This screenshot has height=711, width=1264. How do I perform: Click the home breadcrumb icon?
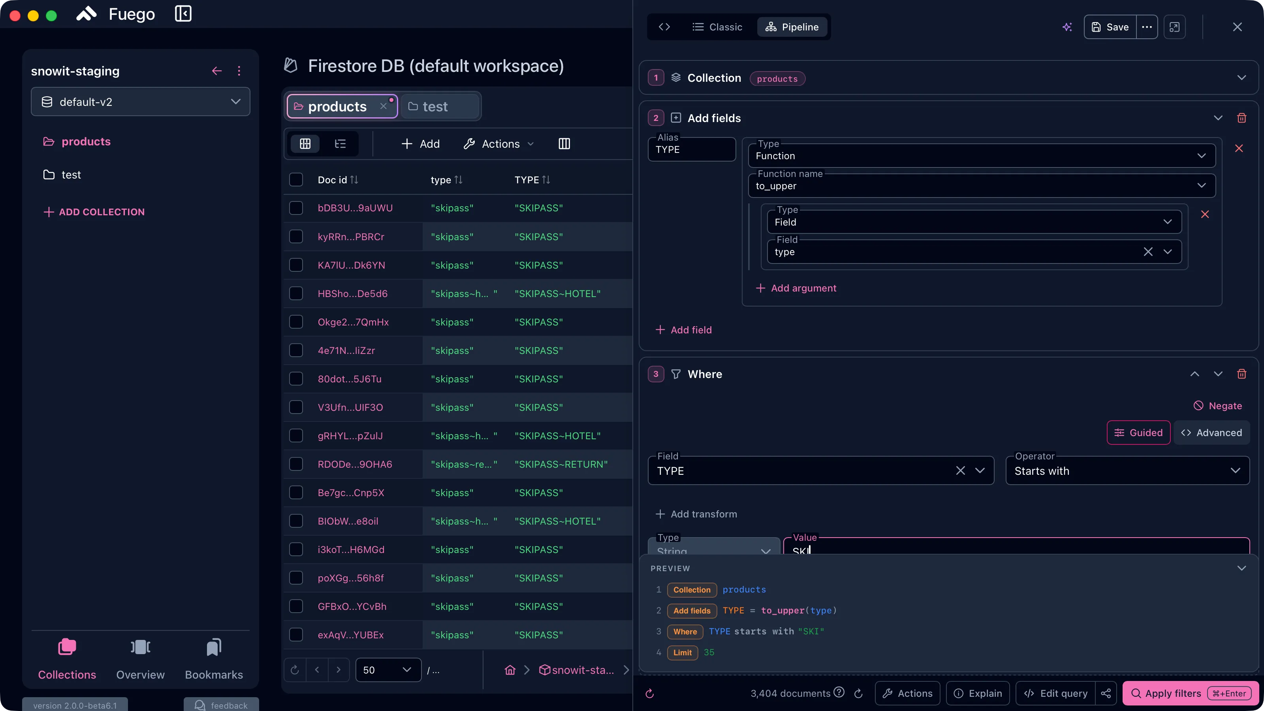[x=510, y=670]
